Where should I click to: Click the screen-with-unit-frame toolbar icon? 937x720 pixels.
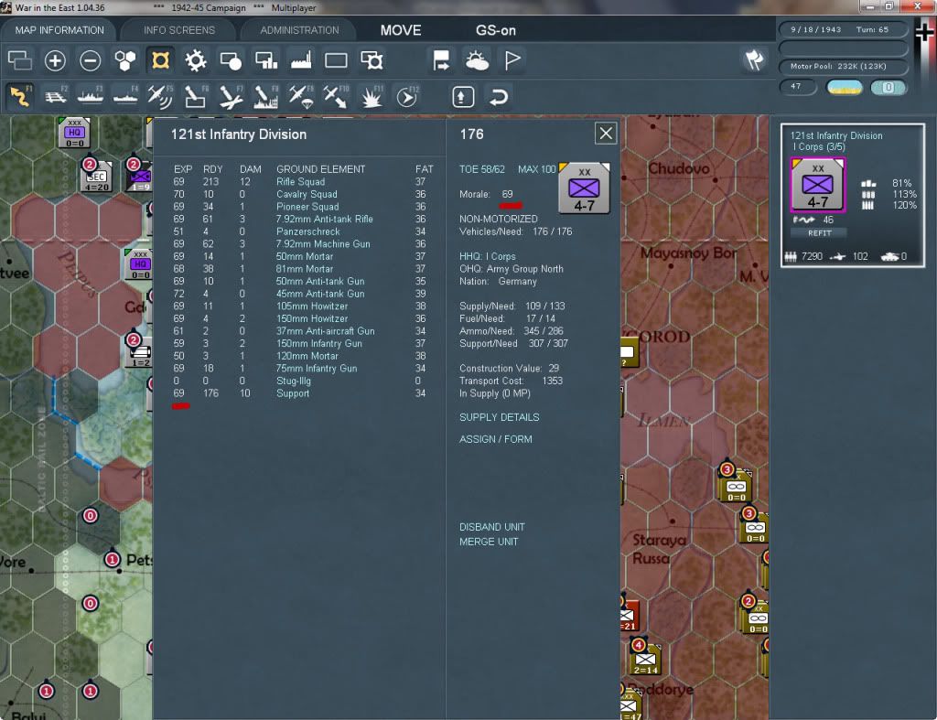[x=372, y=60]
